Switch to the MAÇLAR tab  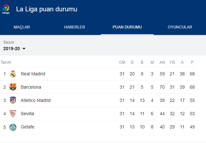pyautogui.click(x=22, y=27)
